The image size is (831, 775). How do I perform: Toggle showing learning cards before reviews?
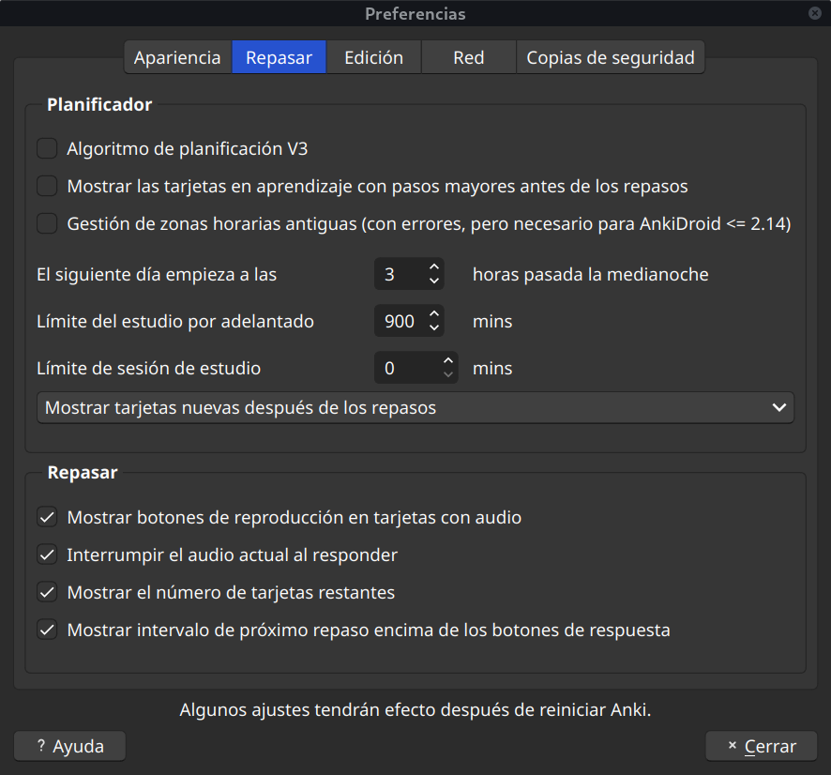[47, 186]
